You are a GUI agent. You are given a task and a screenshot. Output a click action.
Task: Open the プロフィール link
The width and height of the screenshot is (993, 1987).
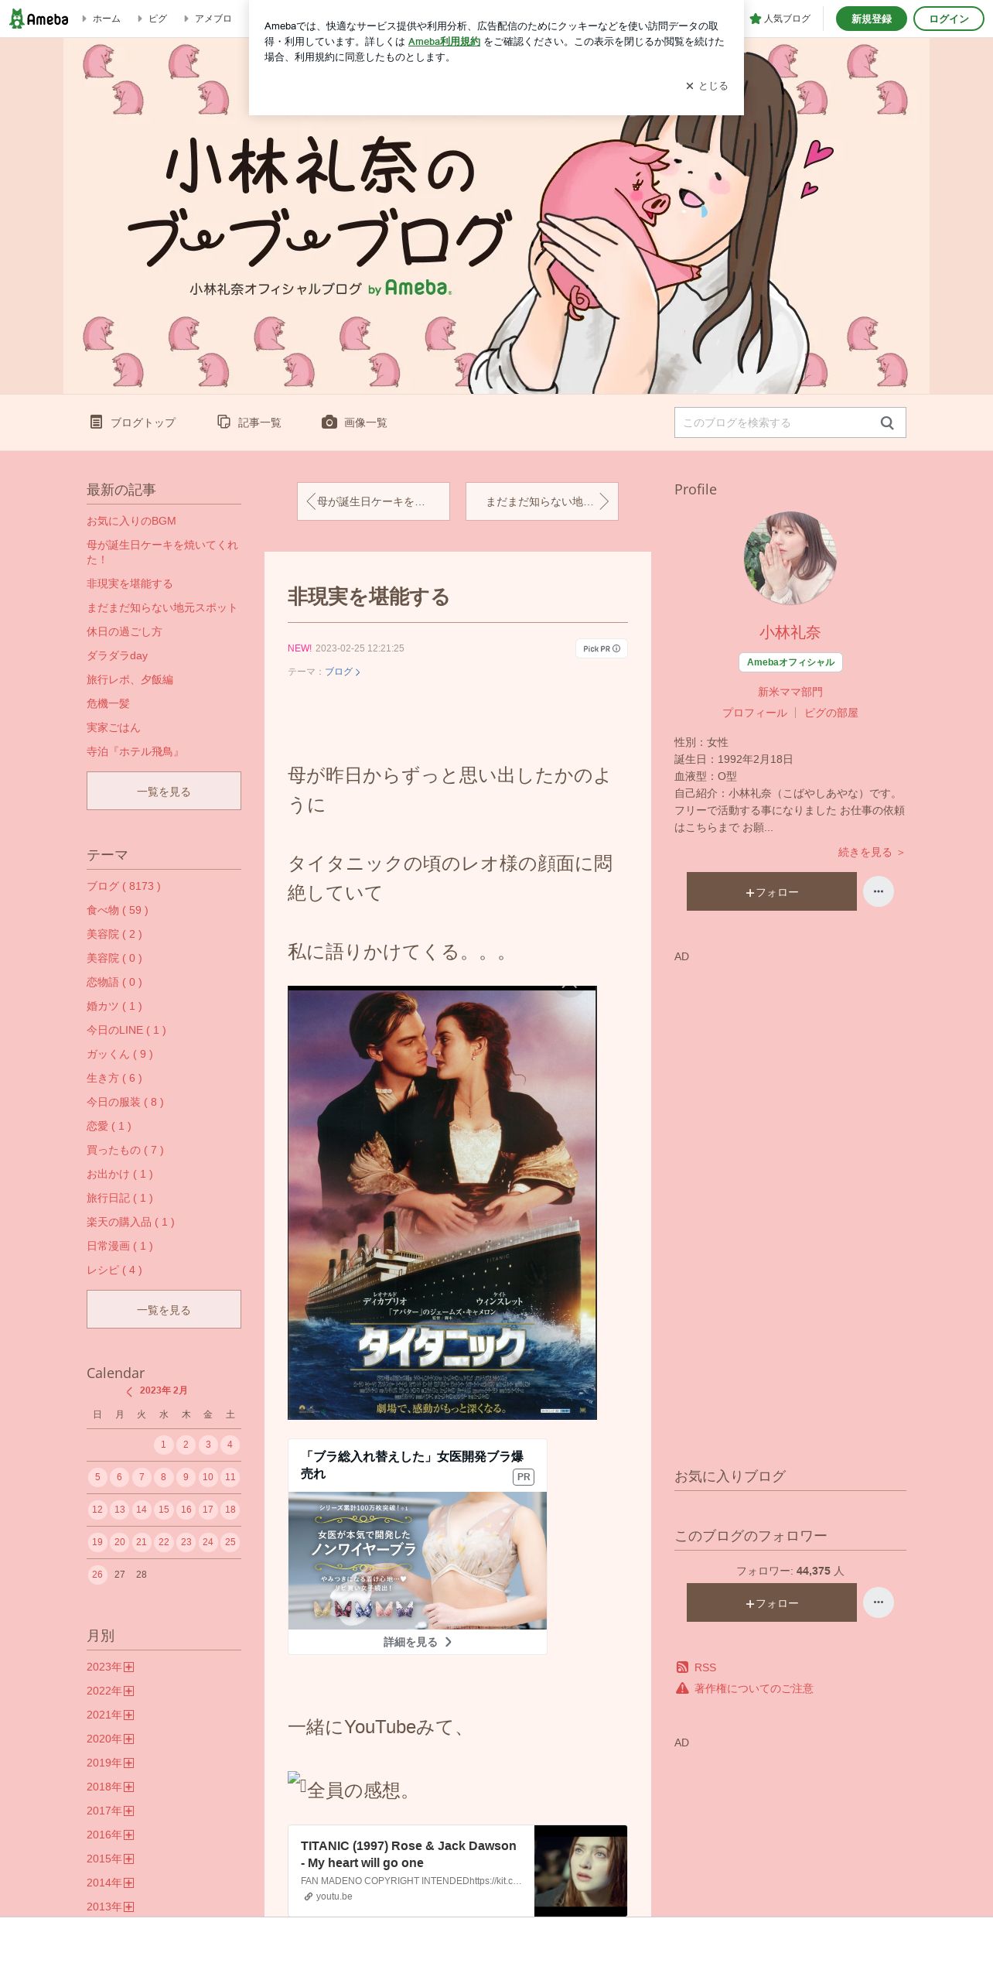pos(755,713)
